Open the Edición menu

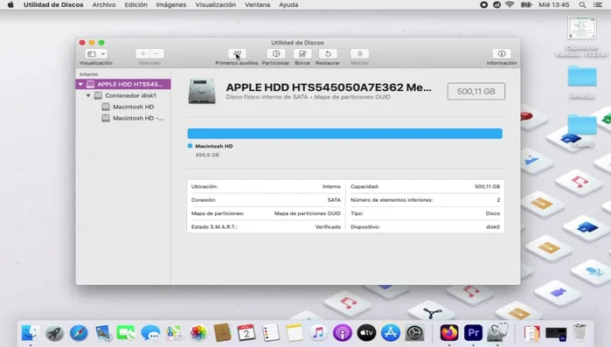[x=136, y=4]
